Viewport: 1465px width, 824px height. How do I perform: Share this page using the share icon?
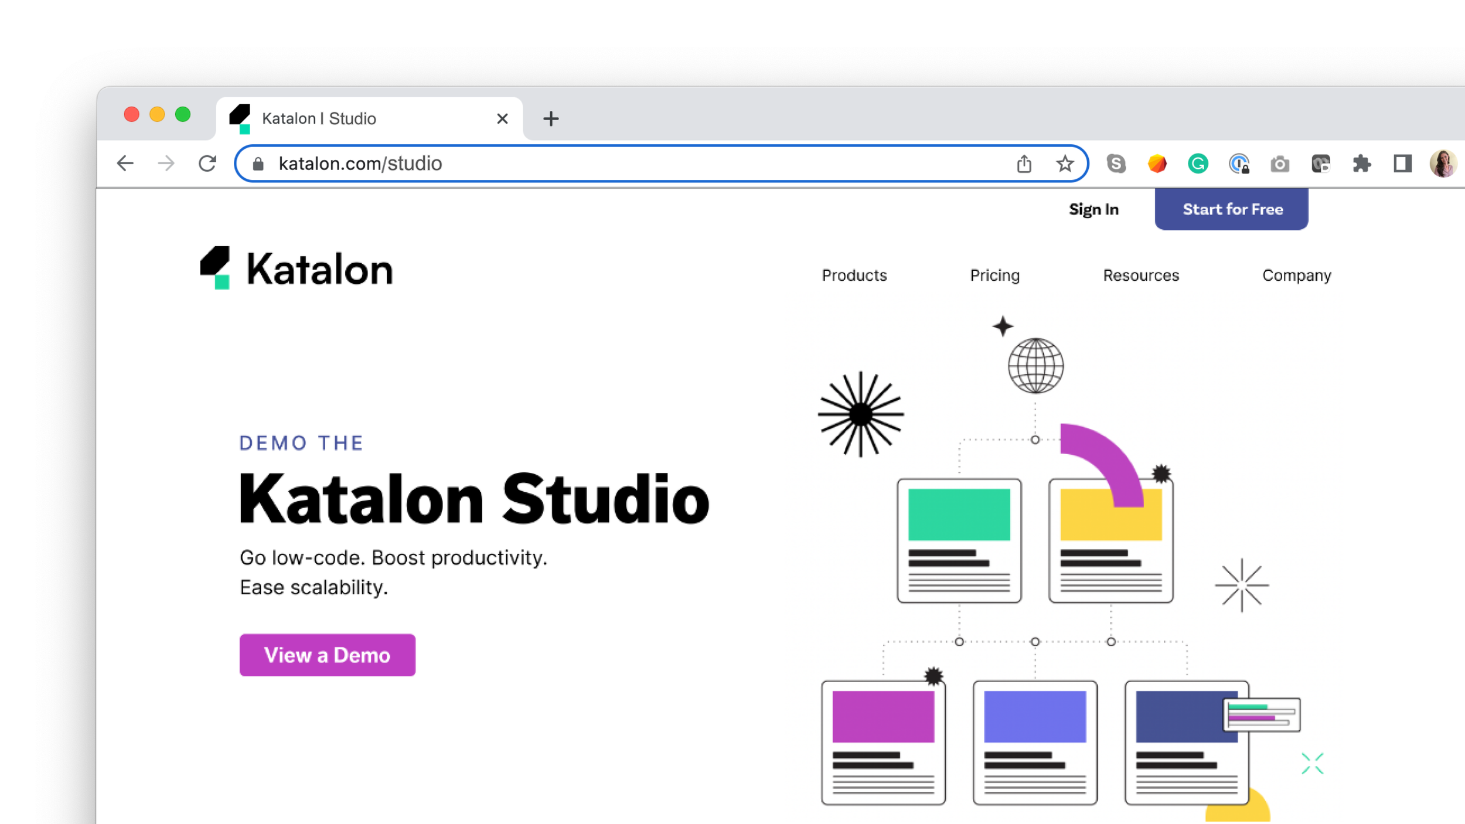click(1024, 164)
